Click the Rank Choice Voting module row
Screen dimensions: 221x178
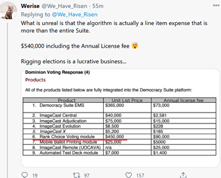119,137
